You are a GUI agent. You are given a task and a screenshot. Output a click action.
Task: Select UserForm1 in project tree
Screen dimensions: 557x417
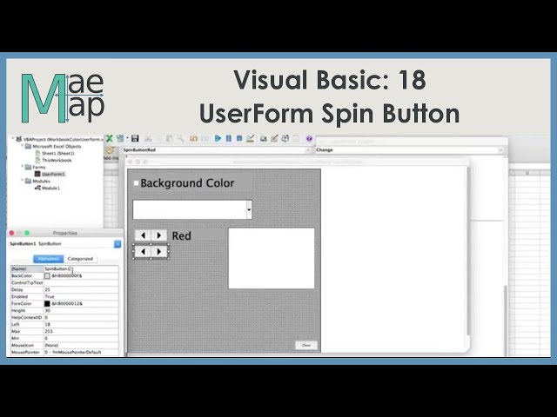click(x=53, y=174)
